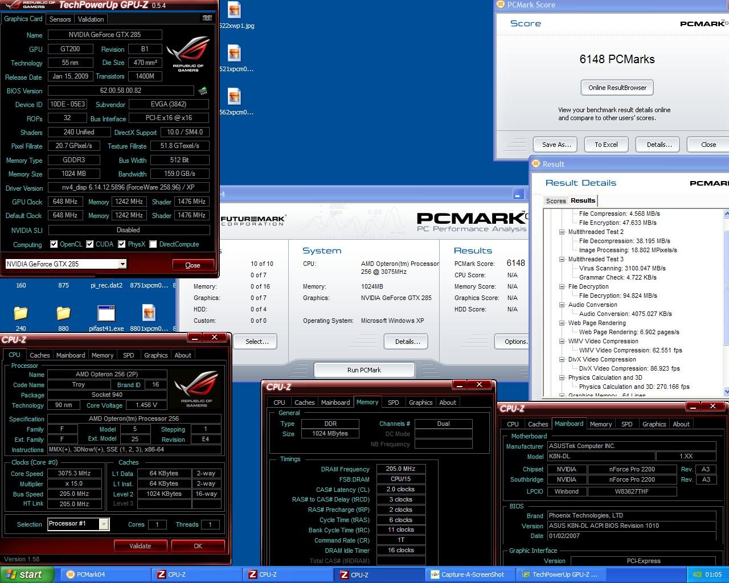Open the Validation tab in GPU-Z

[x=91, y=19]
